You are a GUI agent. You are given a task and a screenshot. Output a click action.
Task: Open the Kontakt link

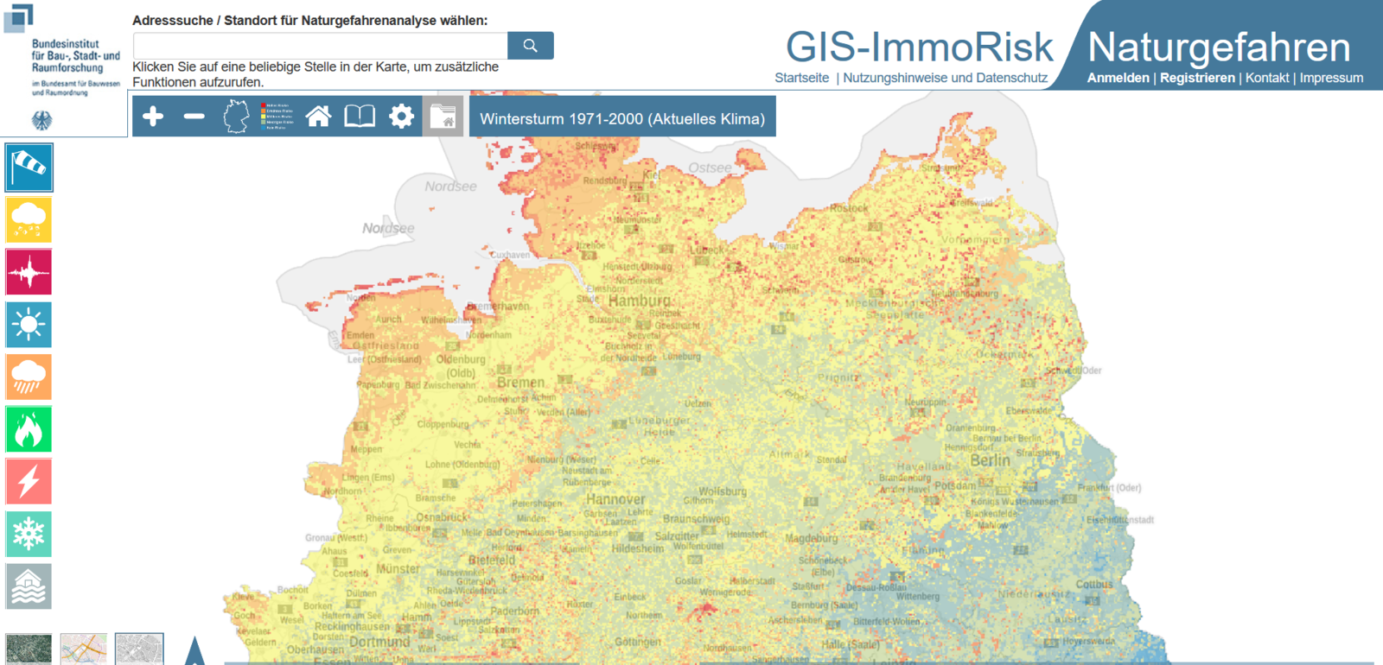[x=1267, y=78]
